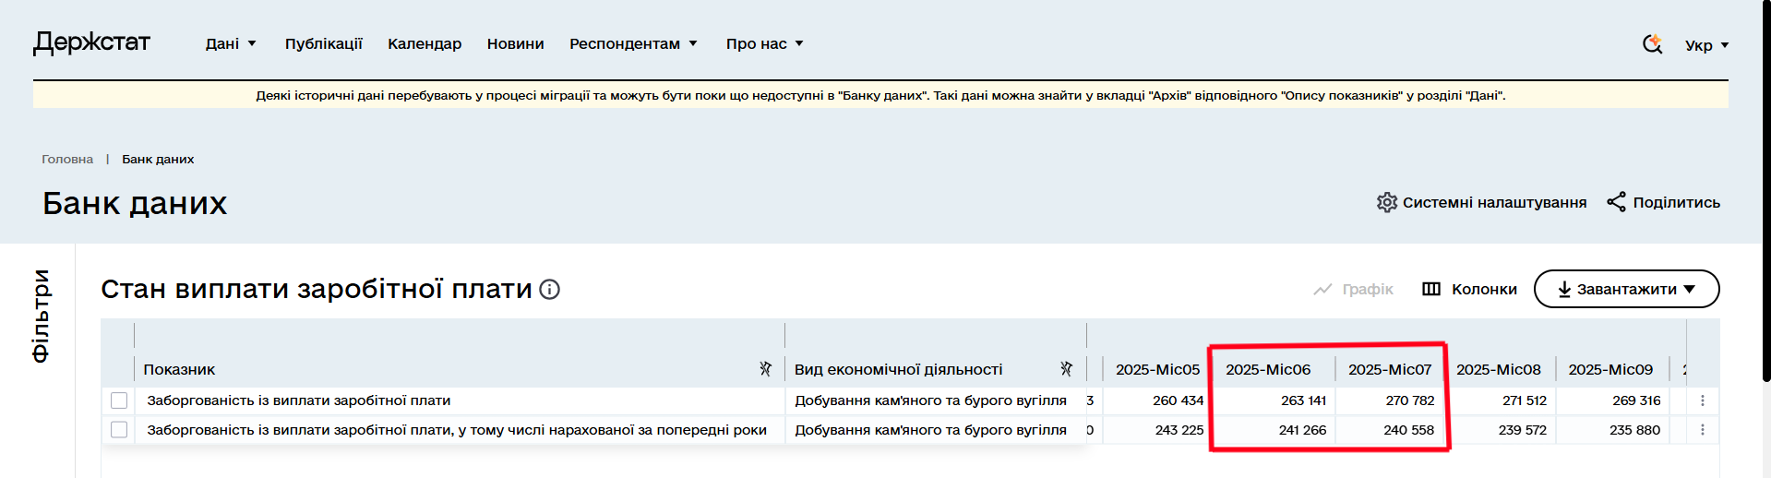The height and width of the screenshot is (478, 1771).
Task: Click the pin icon in Показник column
Action: 765,369
